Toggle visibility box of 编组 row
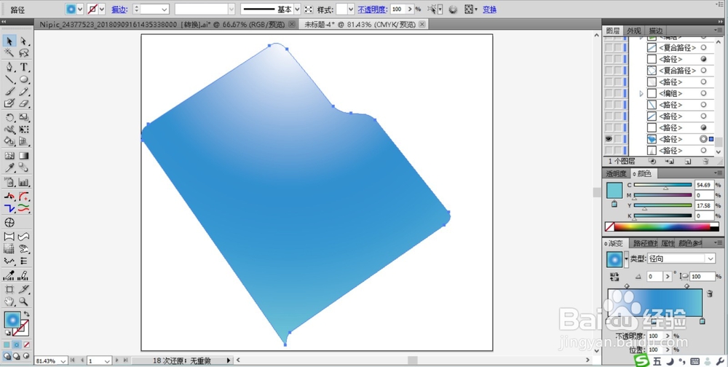 point(609,93)
